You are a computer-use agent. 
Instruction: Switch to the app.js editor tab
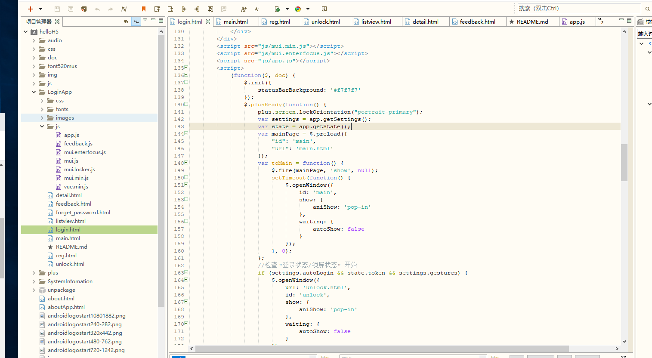577,22
